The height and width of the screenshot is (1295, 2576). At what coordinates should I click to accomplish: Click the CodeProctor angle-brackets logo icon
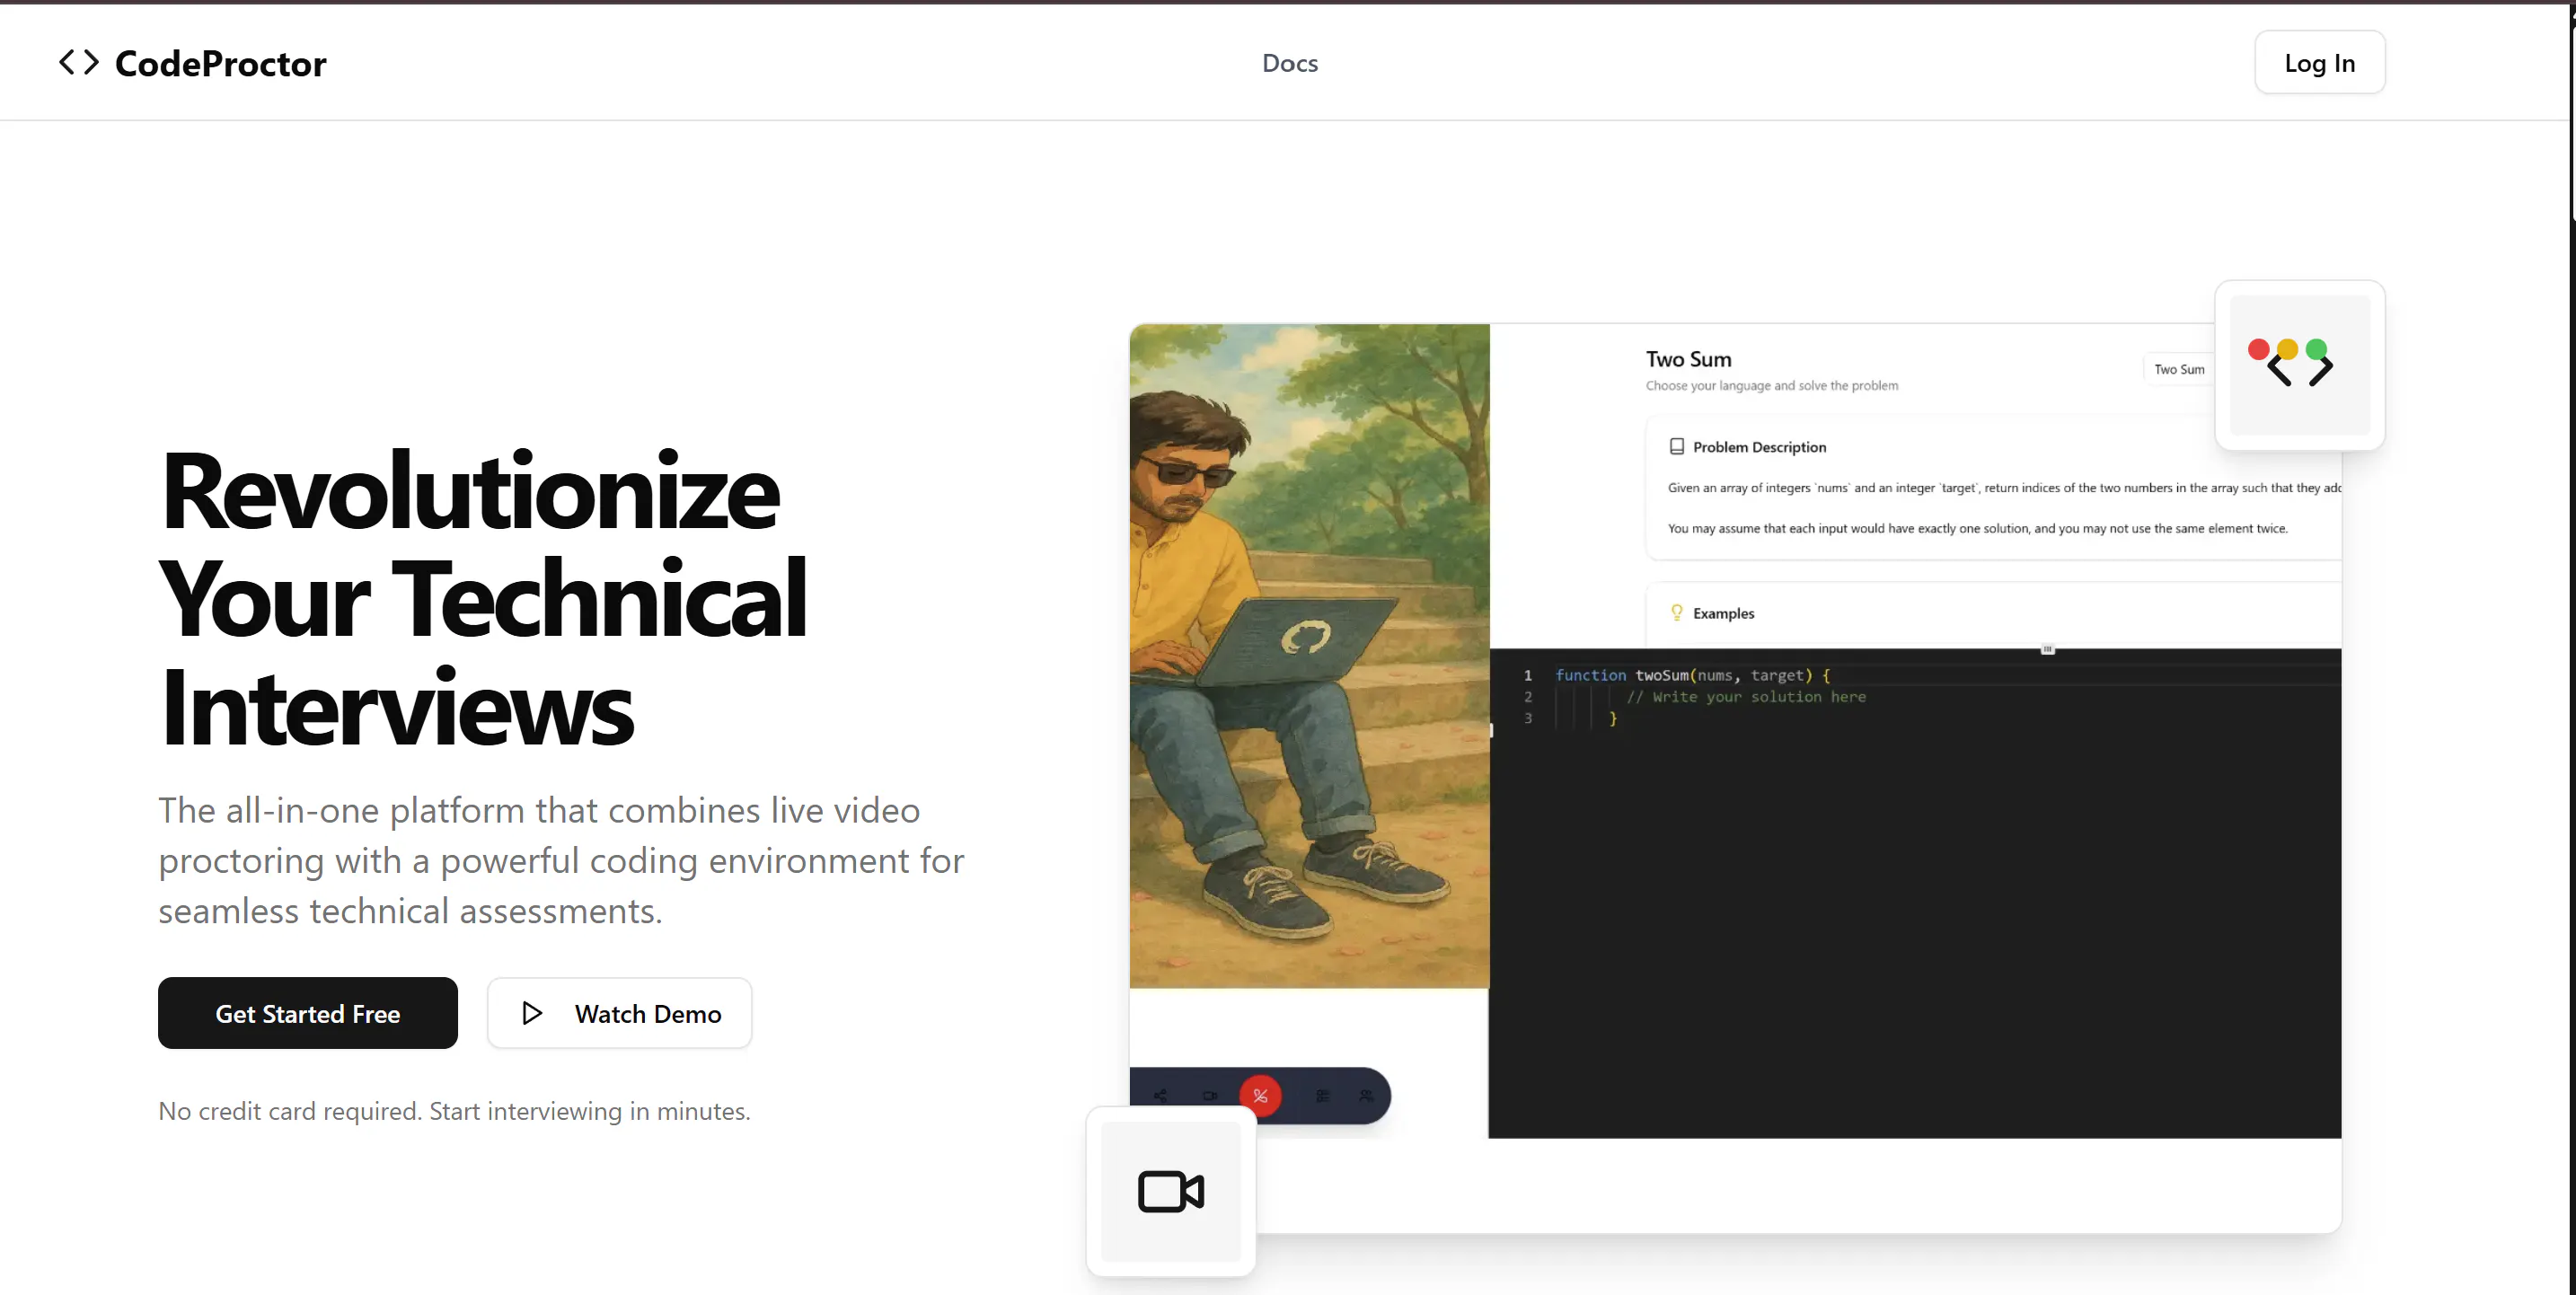coord(79,63)
